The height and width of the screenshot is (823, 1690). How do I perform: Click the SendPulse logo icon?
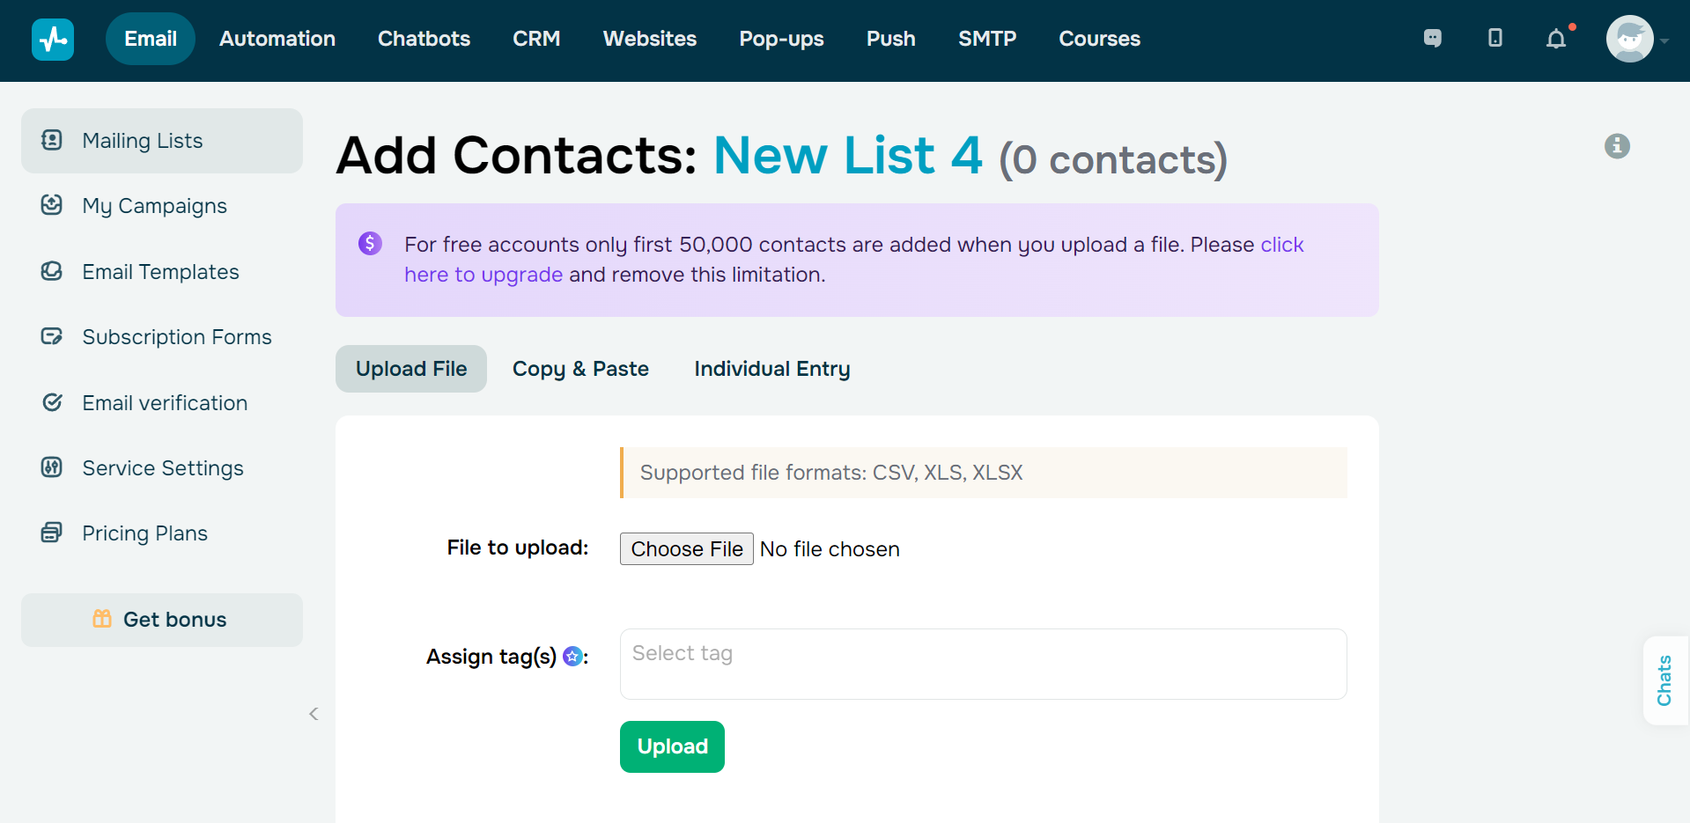[53, 39]
